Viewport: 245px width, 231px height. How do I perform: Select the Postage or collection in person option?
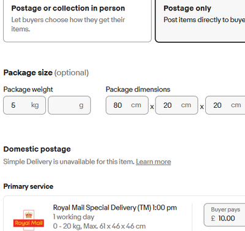77,20
